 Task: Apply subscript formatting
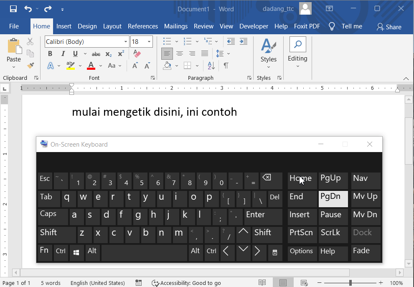point(108,53)
